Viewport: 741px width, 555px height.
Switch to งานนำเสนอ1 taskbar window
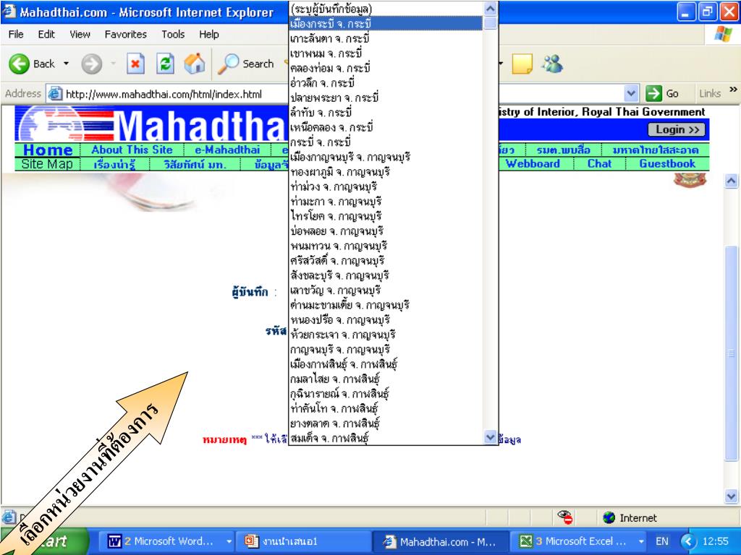point(302,541)
